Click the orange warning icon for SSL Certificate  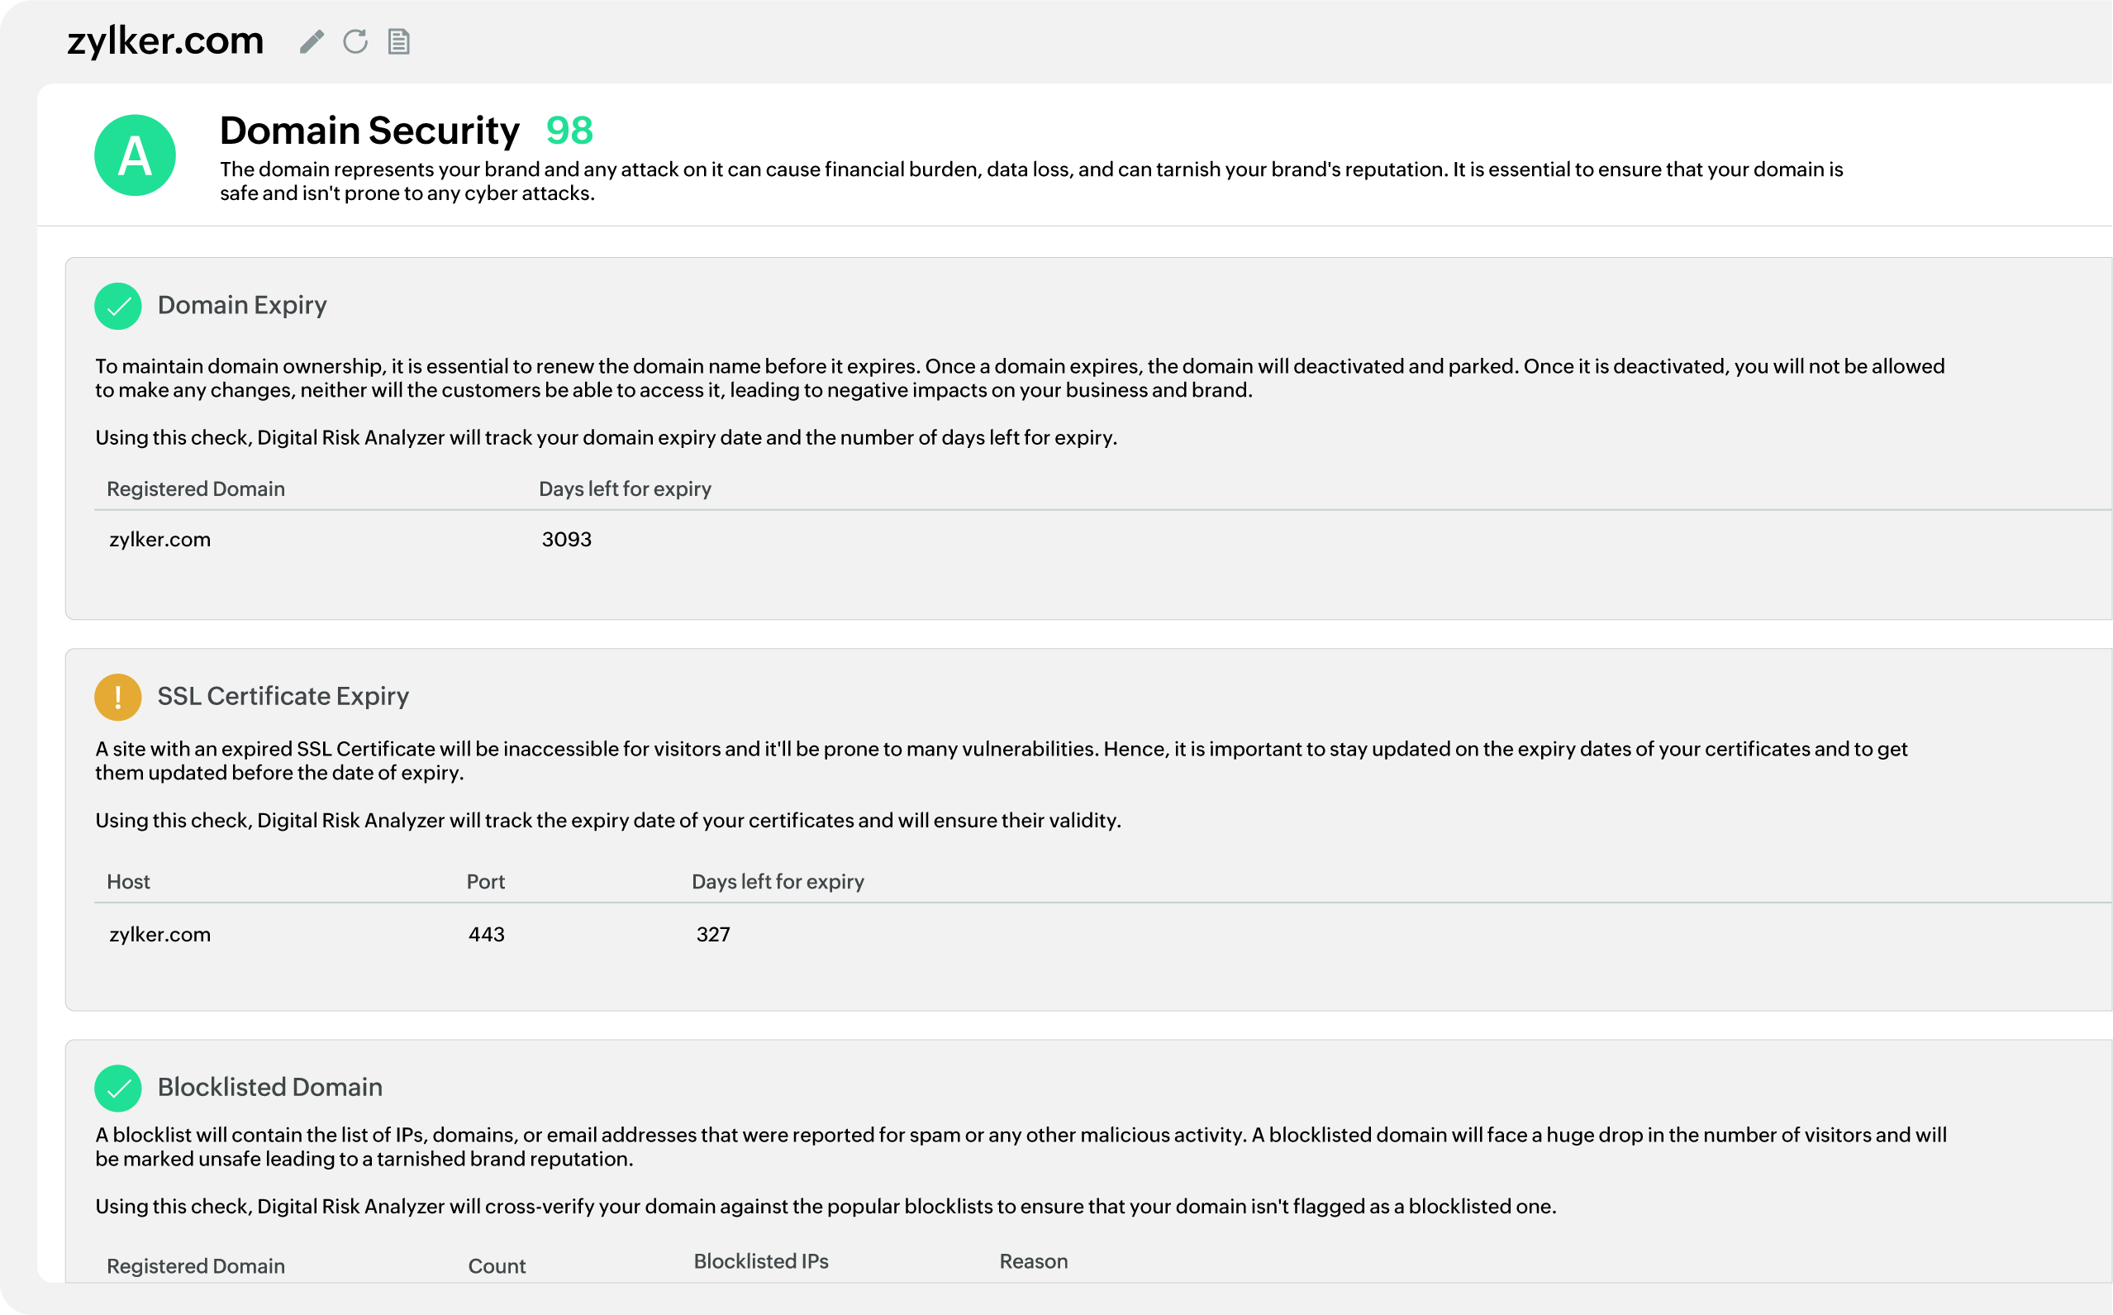point(118,697)
